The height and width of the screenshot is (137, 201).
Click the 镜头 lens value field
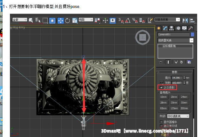coord(177,78)
